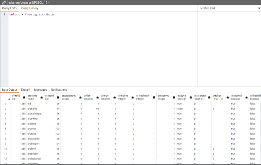Select the attrelid column header

coord(19,97)
